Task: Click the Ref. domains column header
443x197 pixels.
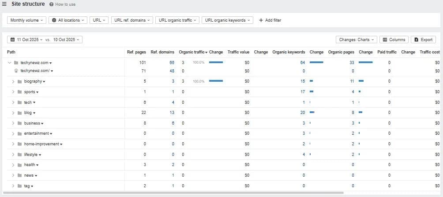Action: tap(162, 52)
